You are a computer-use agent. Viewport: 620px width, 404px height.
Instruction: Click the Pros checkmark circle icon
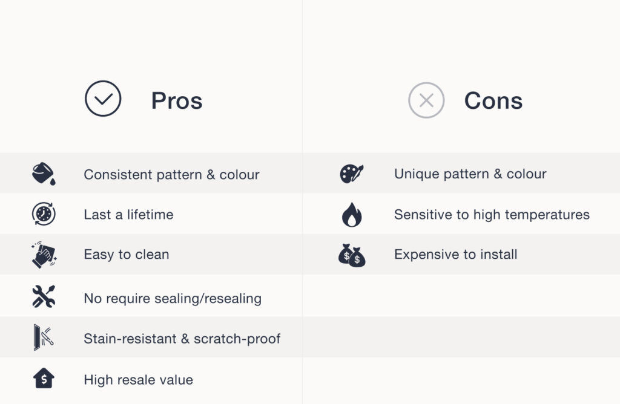coord(103,99)
